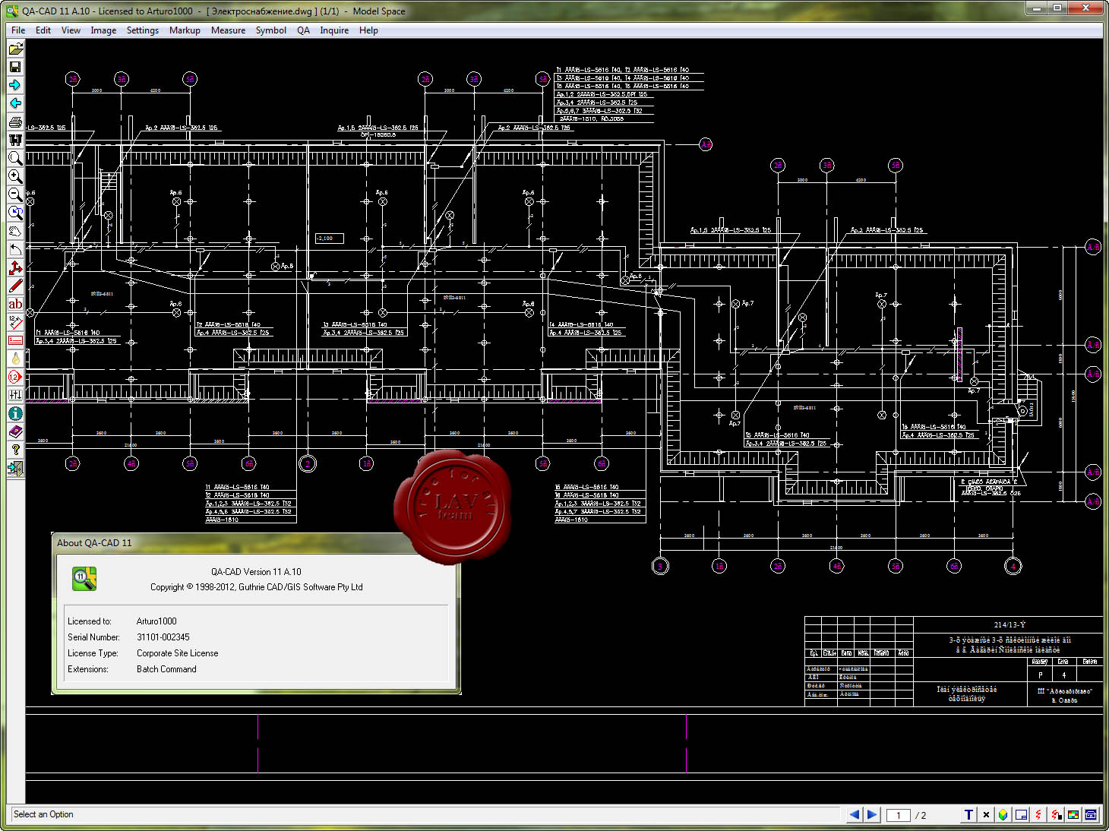Open the QA menu
This screenshot has height=831, width=1109.
pyautogui.click(x=303, y=30)
